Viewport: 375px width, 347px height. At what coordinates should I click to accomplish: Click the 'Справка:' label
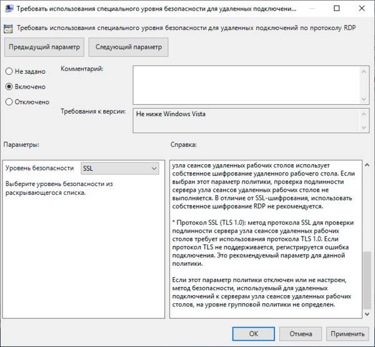pos(183,145)
